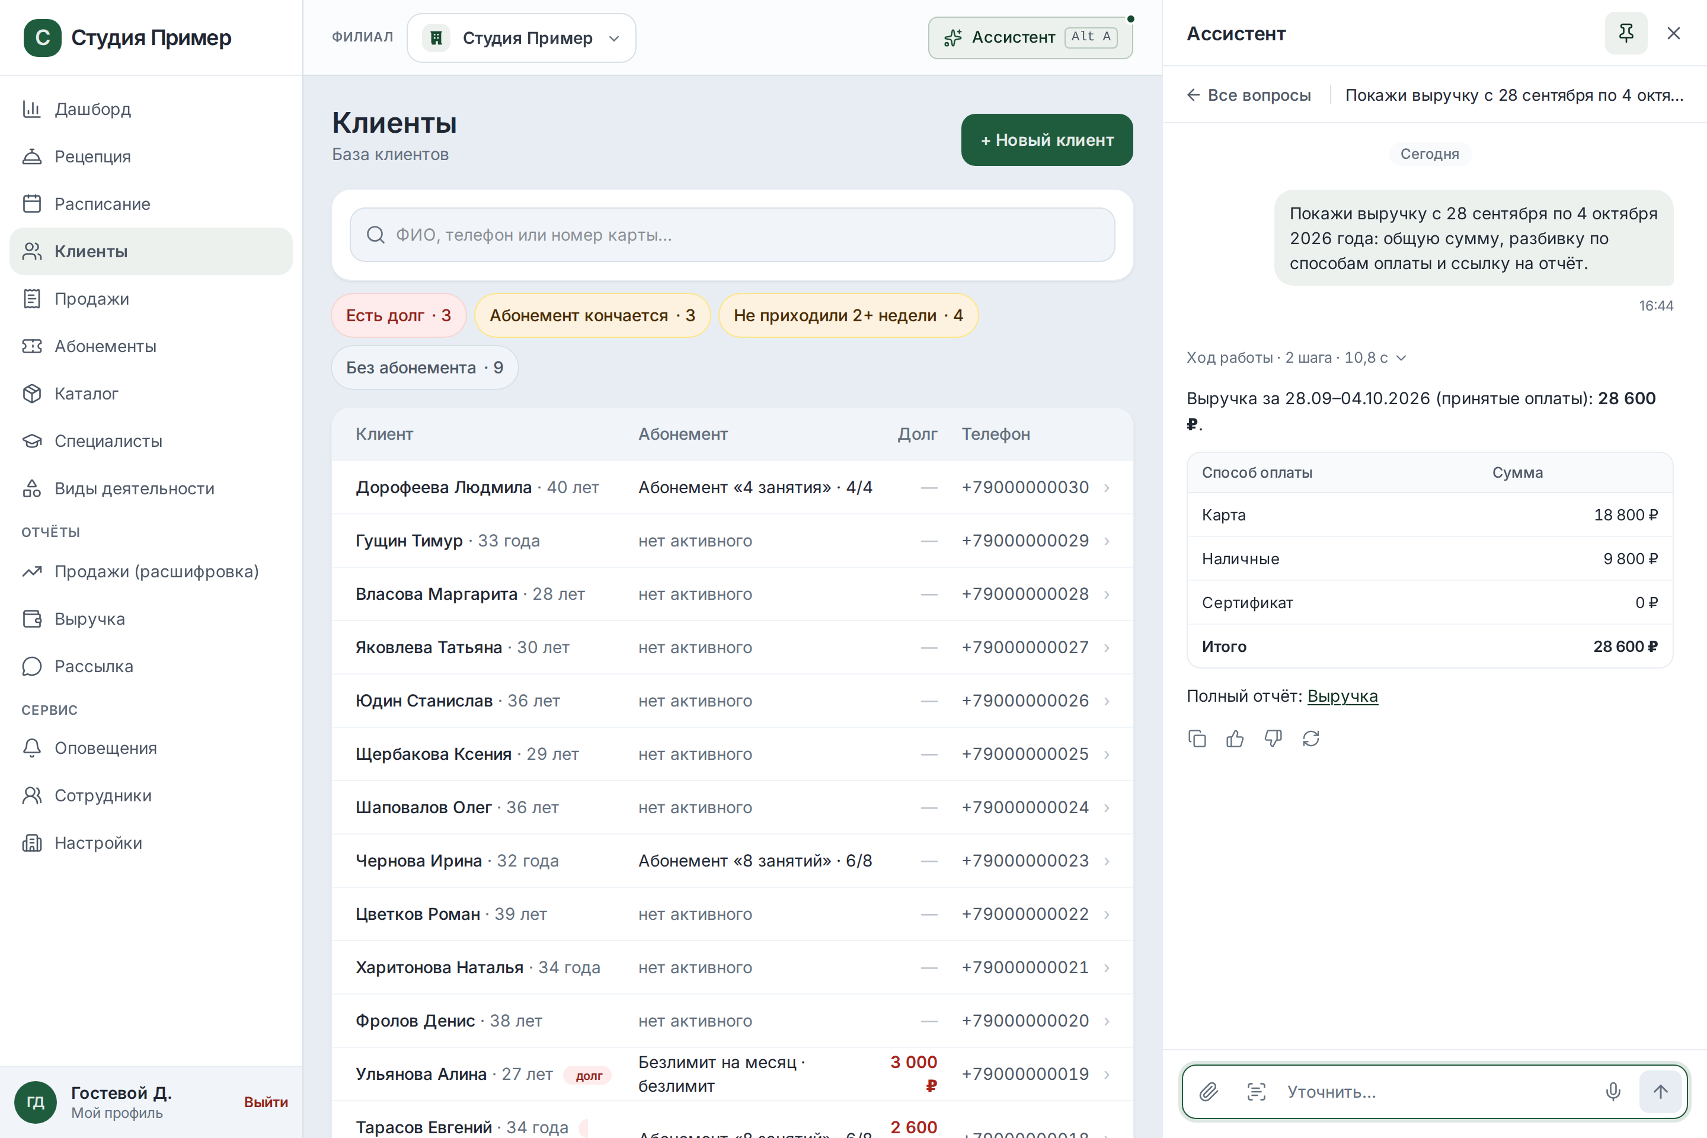Start voice input with the microphone
Viewport: 1707px width, 1138px height.
point(1613,1092)
